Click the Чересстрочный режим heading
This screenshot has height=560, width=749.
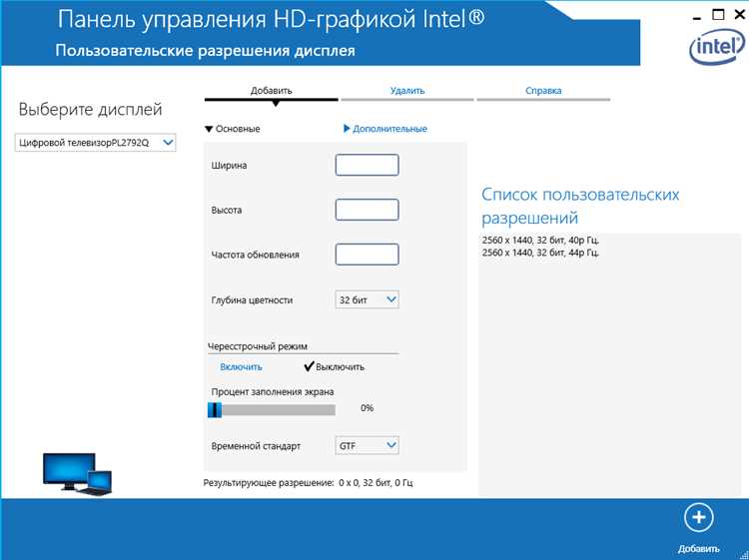(258, 346)
